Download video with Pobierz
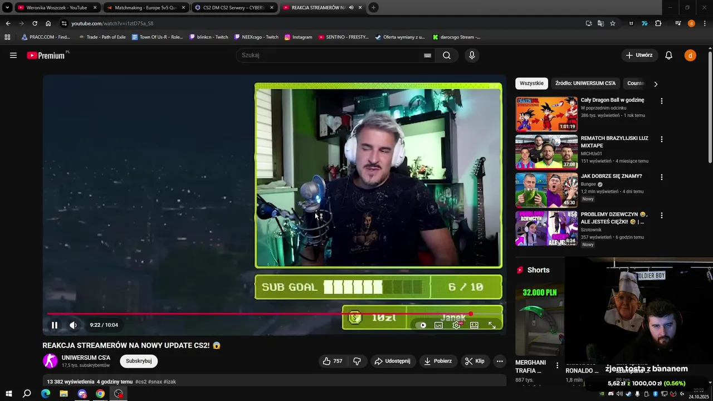 click(x=438, y=361)
